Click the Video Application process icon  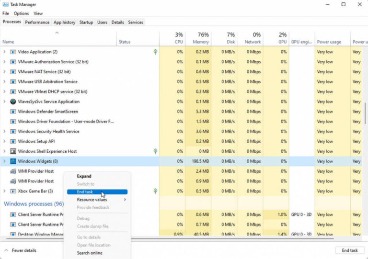13,52
